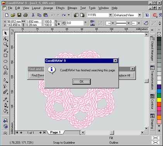Image resolution: width=163 pixels, height=146 pixels.
Task: Select the Polygon tool
Action: (x=5, y=67)
